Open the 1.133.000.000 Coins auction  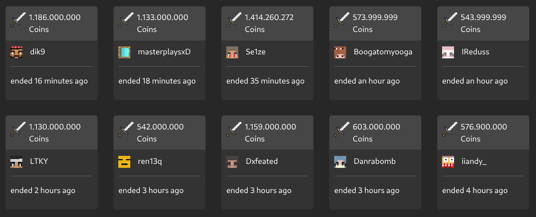pos(162,18)
